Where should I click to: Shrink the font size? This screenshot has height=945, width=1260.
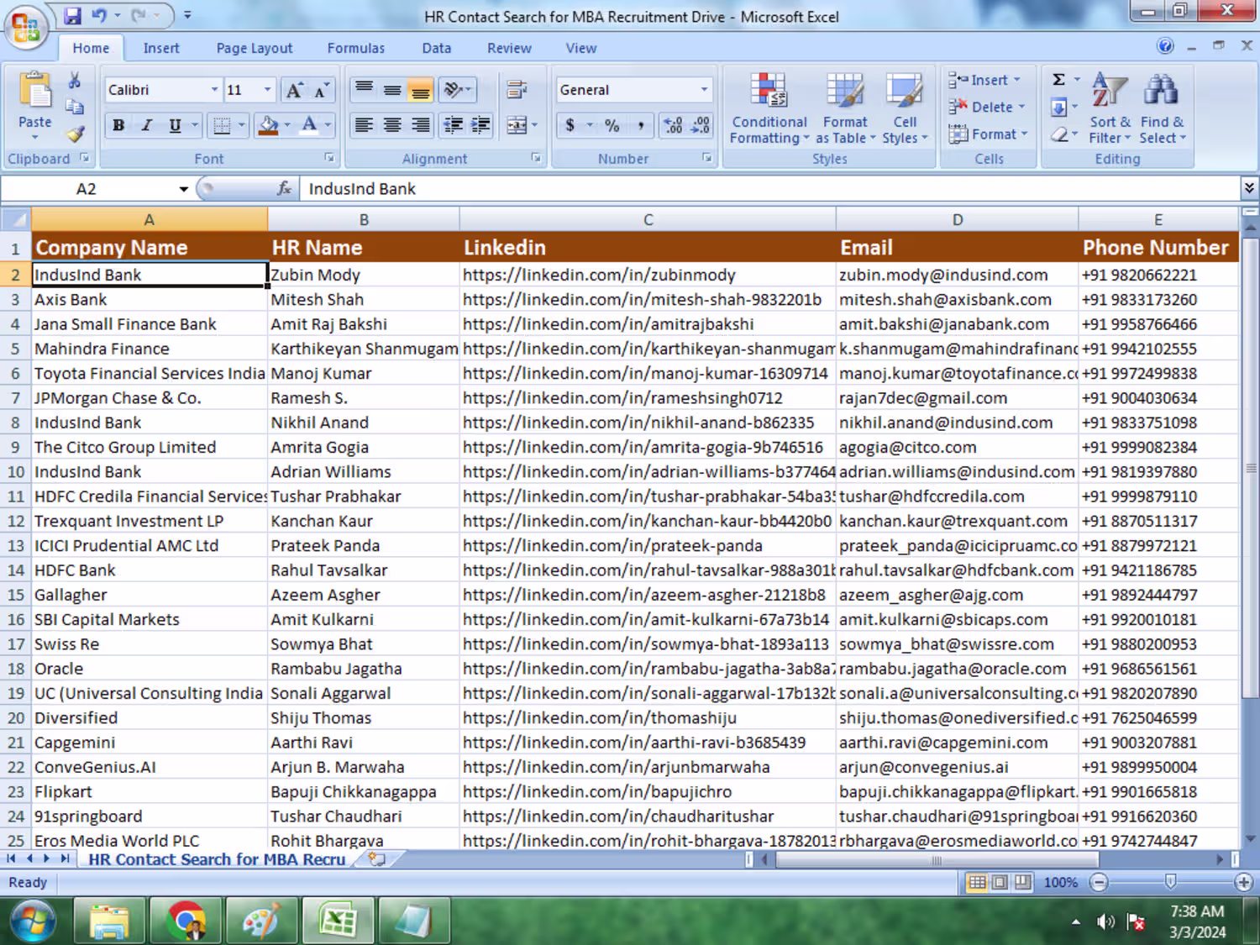tap(322, 90)
